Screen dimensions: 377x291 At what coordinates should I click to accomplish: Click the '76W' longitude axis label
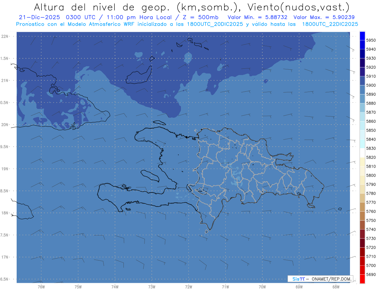(x=41, y=287)
